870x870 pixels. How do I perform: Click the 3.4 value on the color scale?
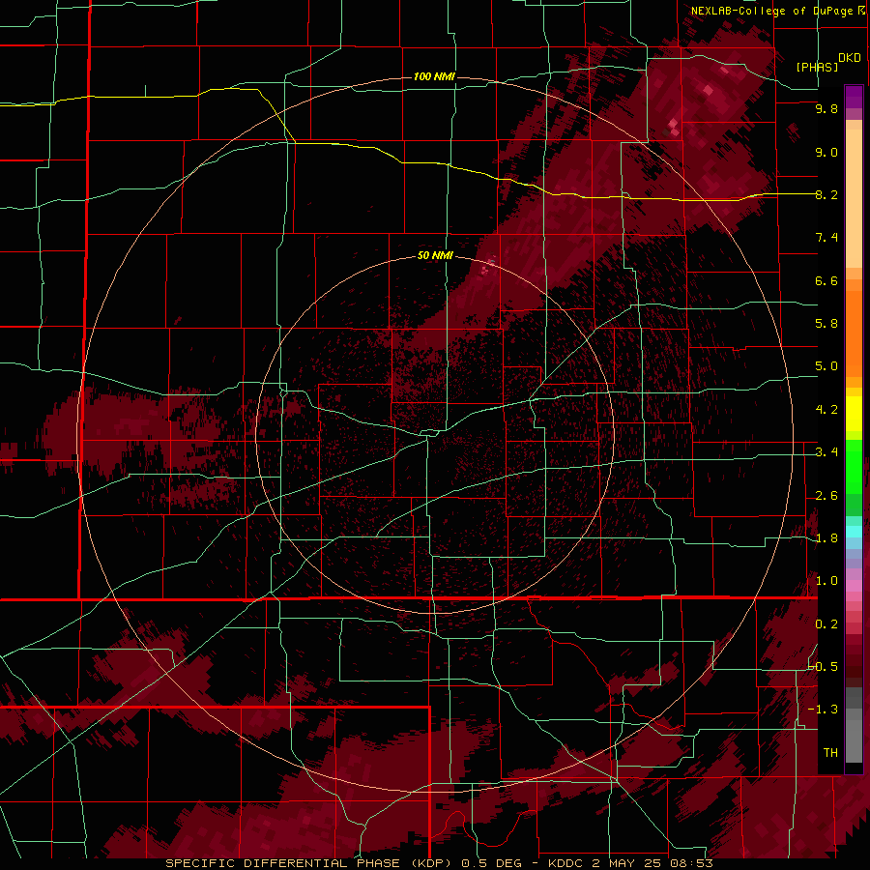pyautogui.click(x=826, y=452)
